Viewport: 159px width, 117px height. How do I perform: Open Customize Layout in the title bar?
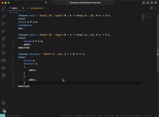(x=156, y=3)
